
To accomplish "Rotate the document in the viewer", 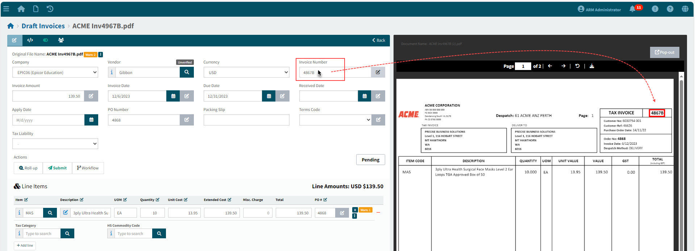I will (x=578, y=66).
